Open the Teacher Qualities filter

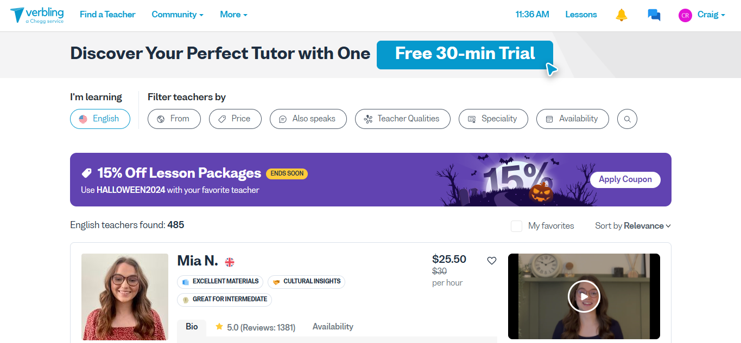[x=402, y=119]
